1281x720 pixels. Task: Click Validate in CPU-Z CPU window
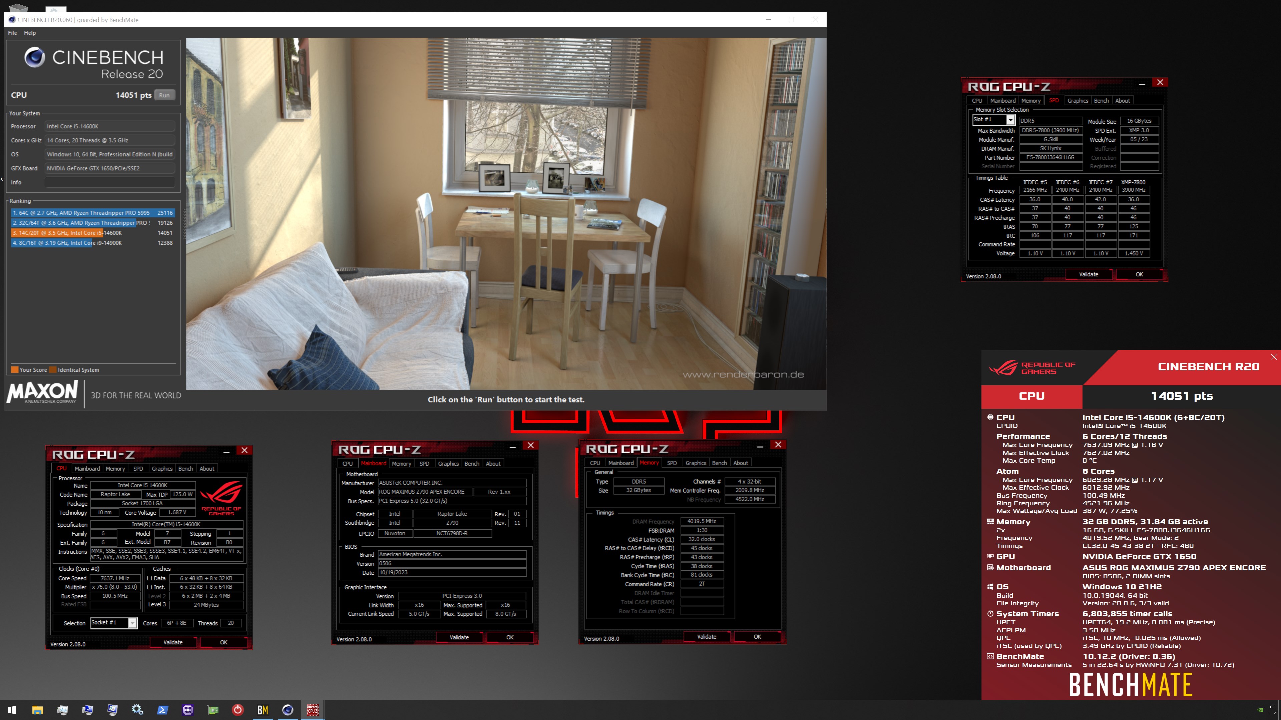click(x=173, y=642)
